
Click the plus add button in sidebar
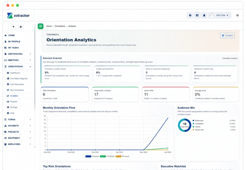13,27
